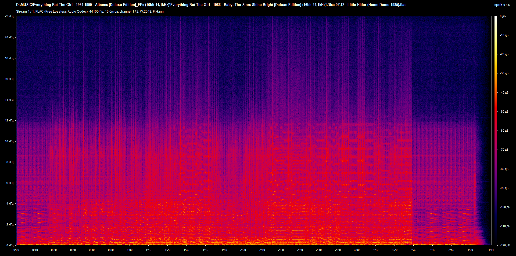Click the 0:10 time axis label

35,250
